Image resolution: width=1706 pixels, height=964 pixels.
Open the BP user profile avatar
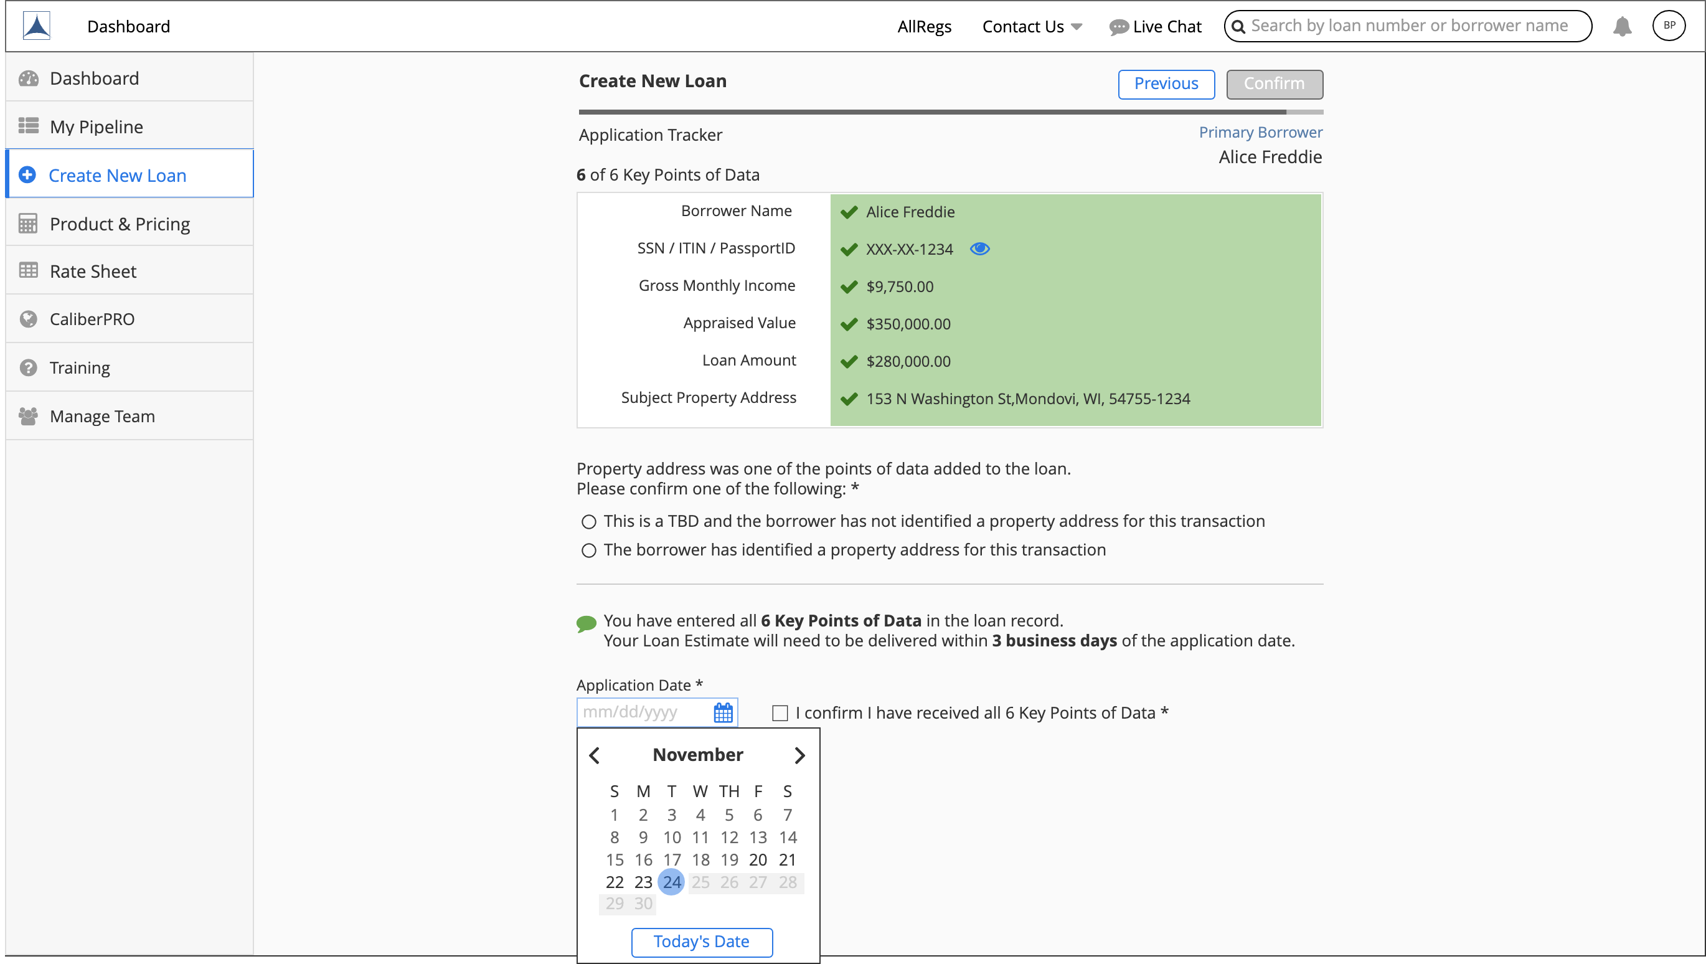pos(1668,26)
